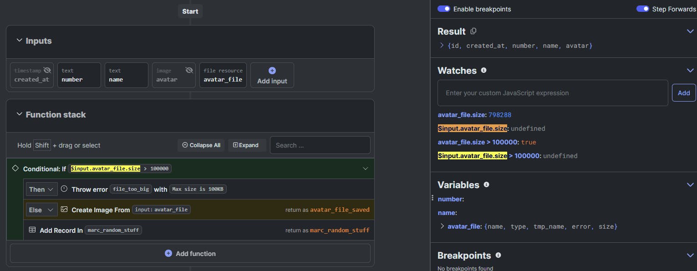Open the Then branch dropdown
The image size is (697, 271).
41,189
